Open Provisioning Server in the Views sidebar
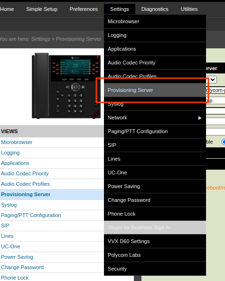Screen dimensions: 225x281 [x=26, y=194]
